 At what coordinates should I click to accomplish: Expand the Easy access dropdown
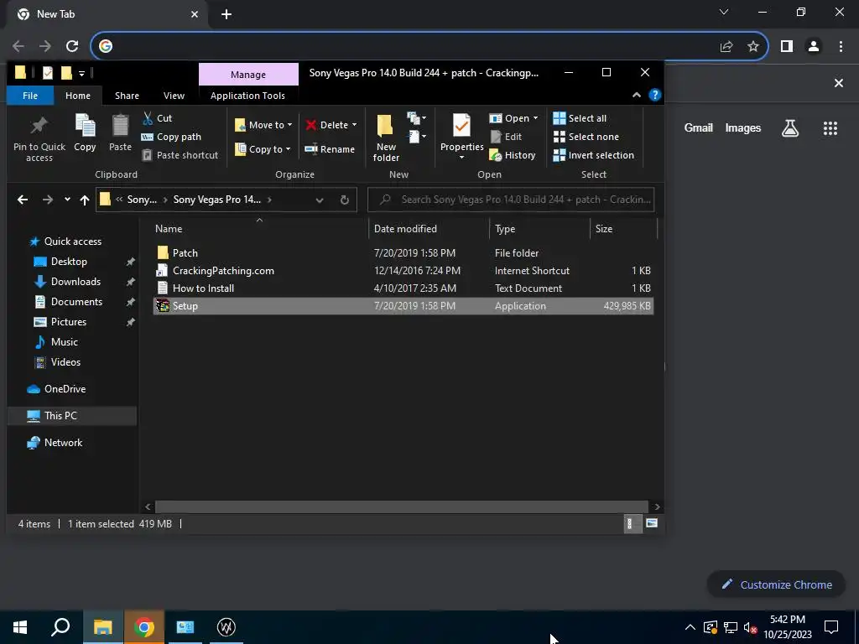coord(416,137)
